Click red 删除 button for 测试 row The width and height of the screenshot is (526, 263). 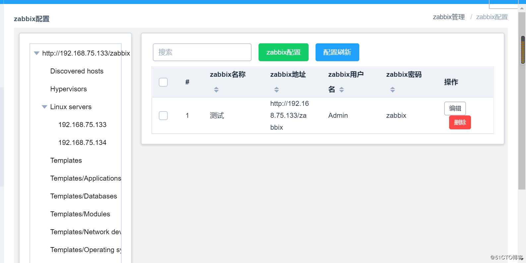click(x=460, y=122)
